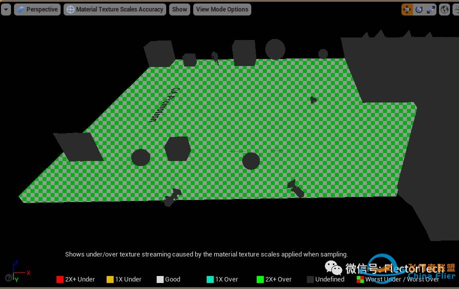Click the red 2X+ Under legend swatch
The width and height of the screenshot is (459, 289).
60,279
